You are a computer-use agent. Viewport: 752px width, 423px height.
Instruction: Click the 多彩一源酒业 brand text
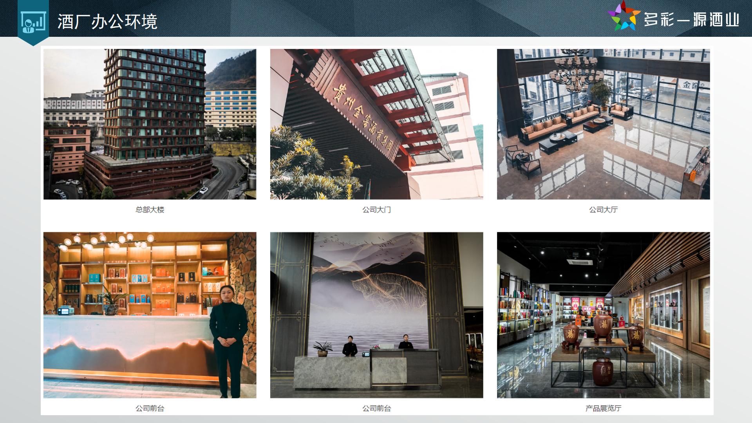691,20
